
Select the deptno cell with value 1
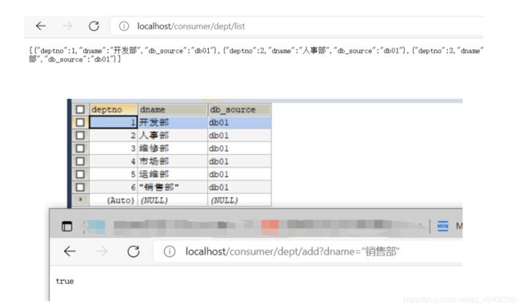point(114,122)
